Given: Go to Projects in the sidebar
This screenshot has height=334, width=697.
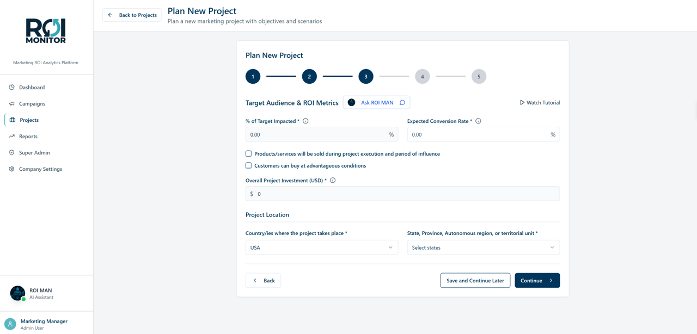Looking at the screenshot, I should click(29, 120).
